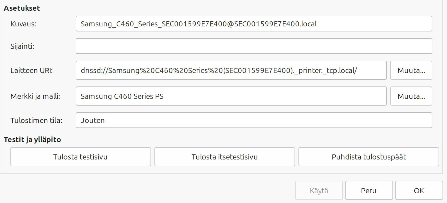This screenshot has width=447, height=203.
Task: Confirm the dialog with OK
Action: click(x=419, y=190)
